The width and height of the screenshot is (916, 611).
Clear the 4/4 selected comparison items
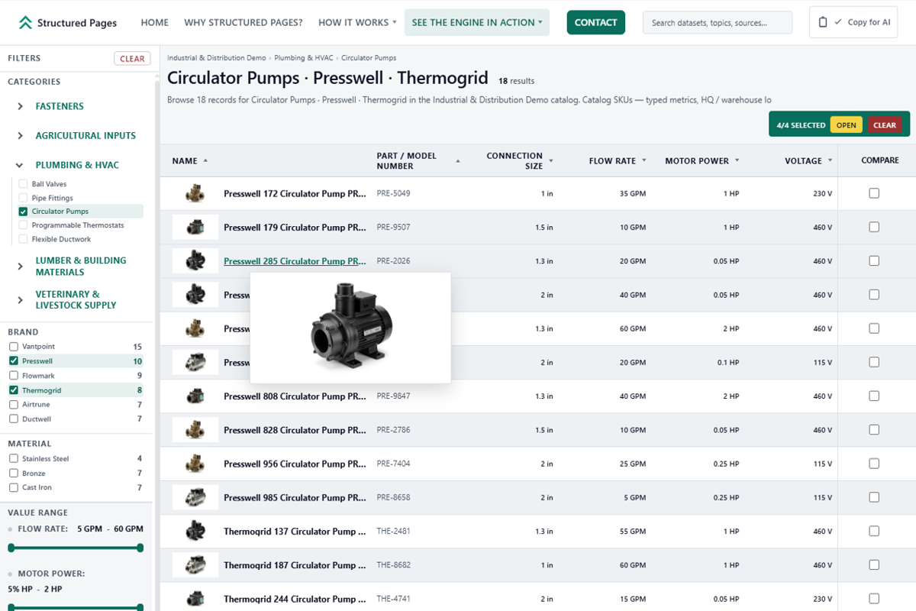coord(885,125)
